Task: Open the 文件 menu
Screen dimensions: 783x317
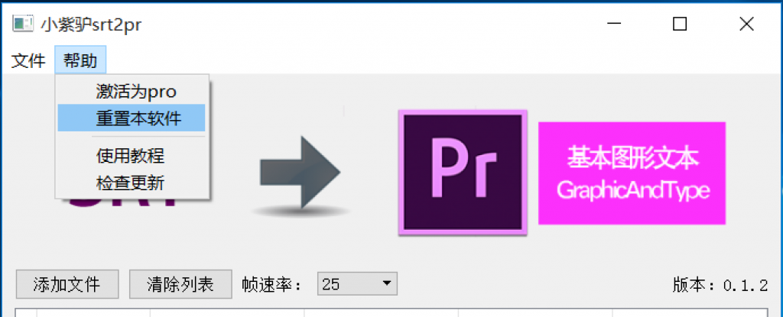Action: (x=28, y=61)
